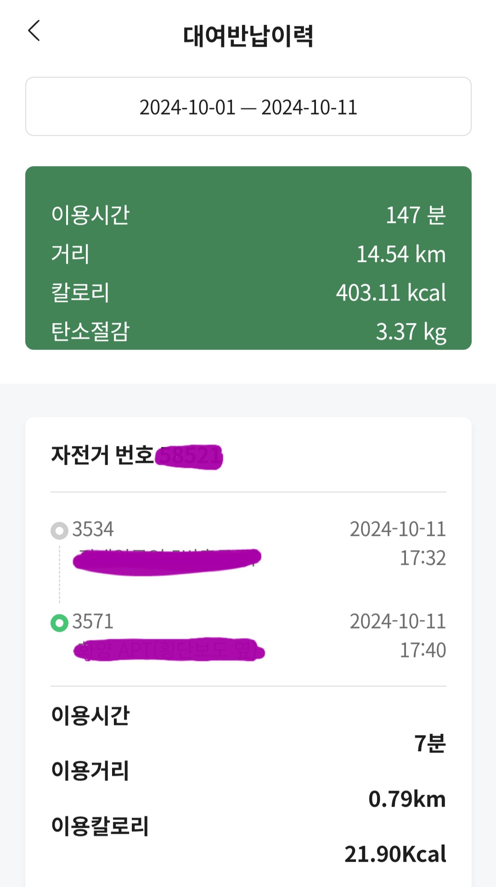The width and height of the screenshot is (496, 887).
Task: Select the 이용시간 label in green summary
Action: (x=90, y=215)
